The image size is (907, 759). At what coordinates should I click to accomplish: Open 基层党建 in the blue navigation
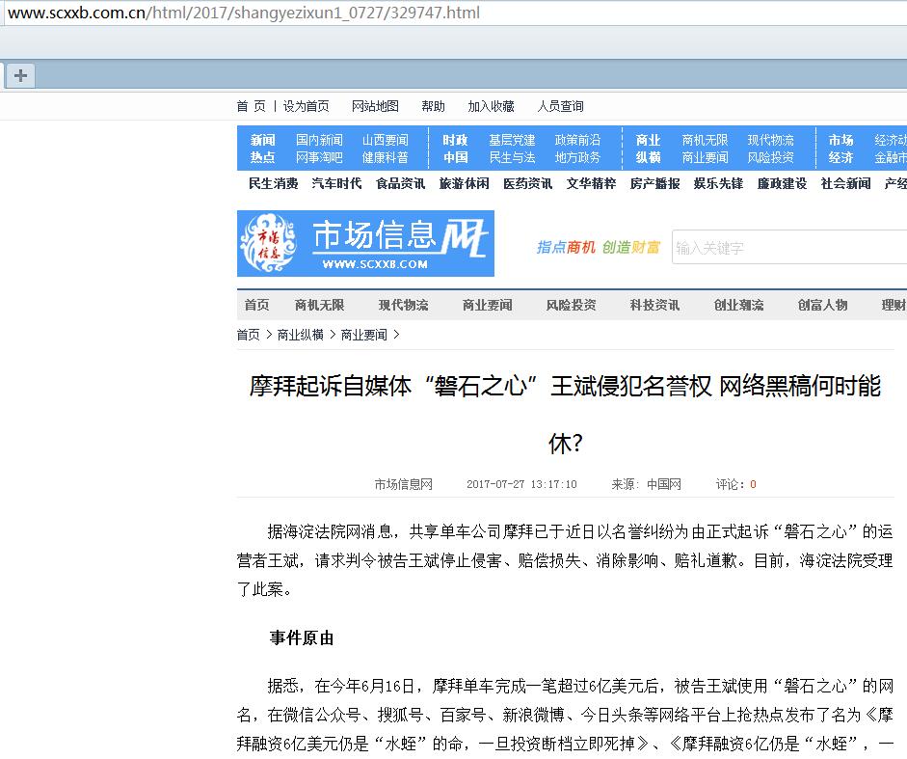(x=512, y=140)
